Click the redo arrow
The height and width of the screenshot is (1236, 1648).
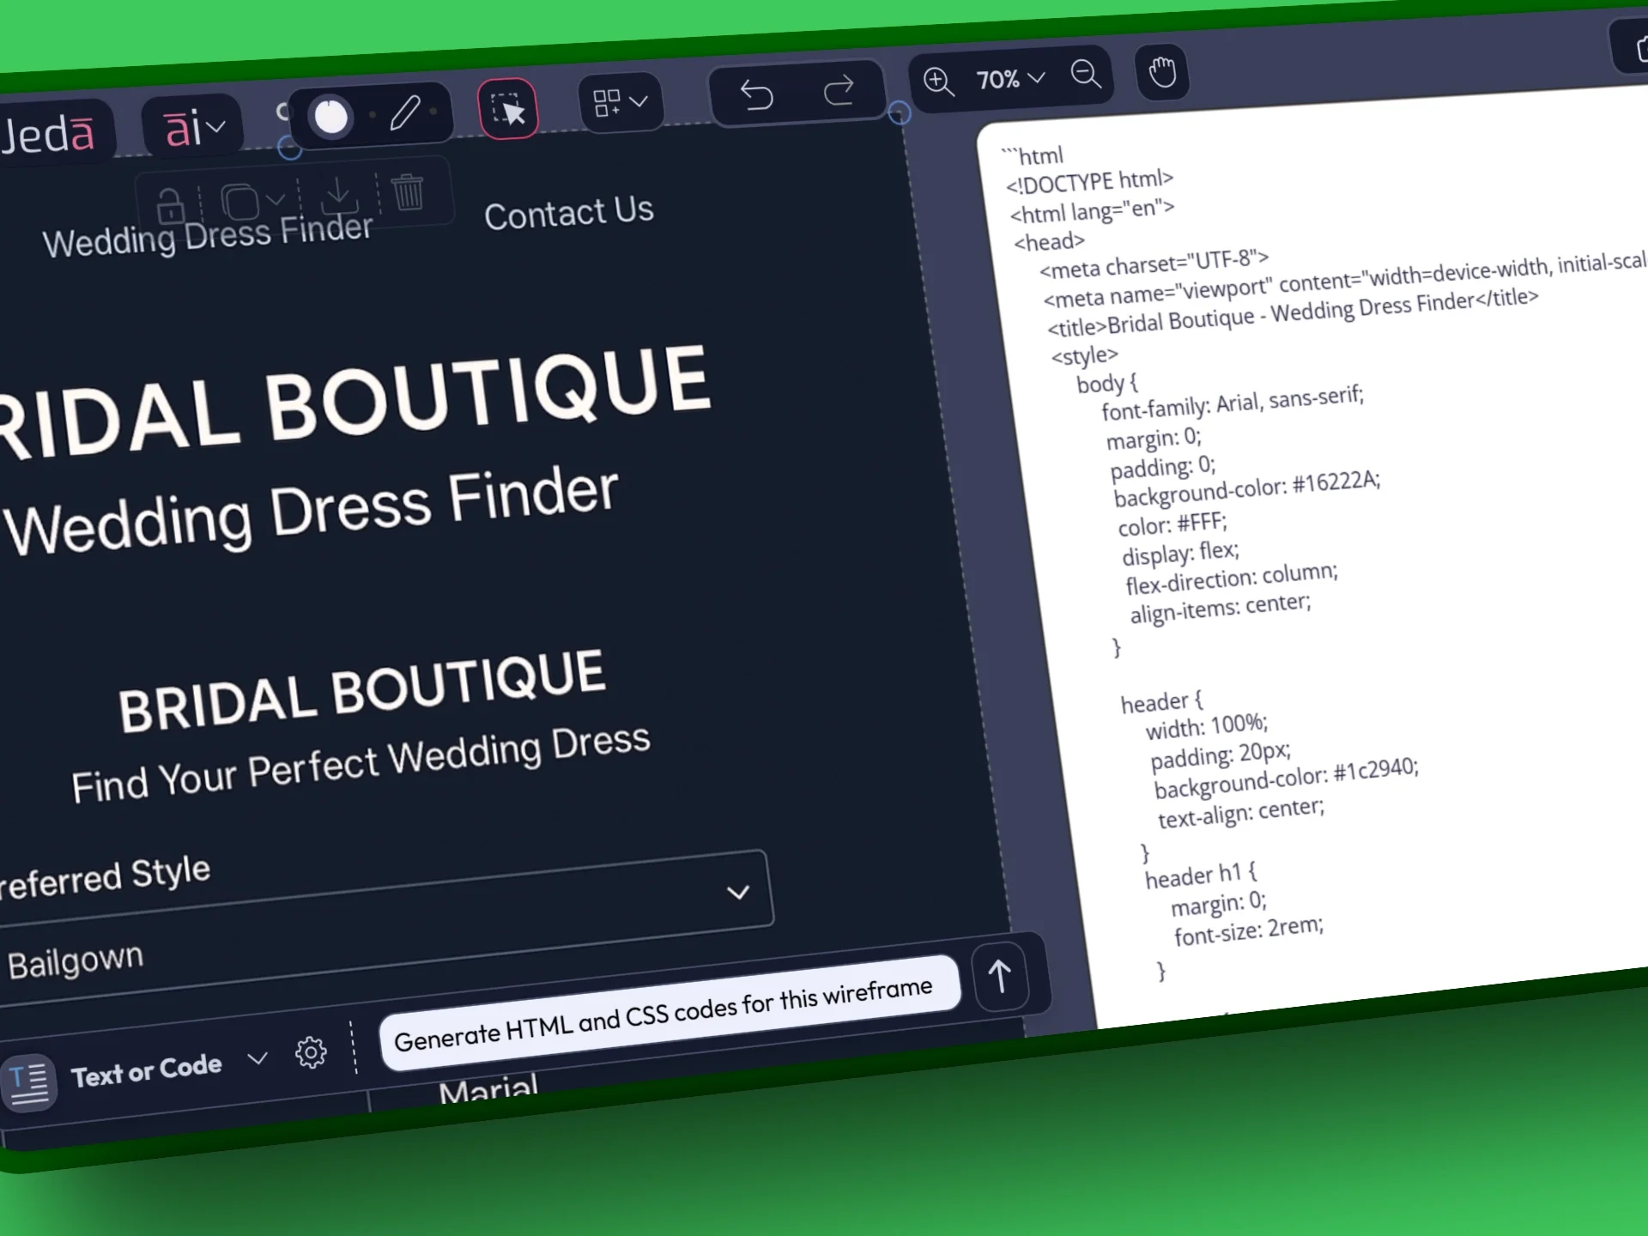(839, 90)
